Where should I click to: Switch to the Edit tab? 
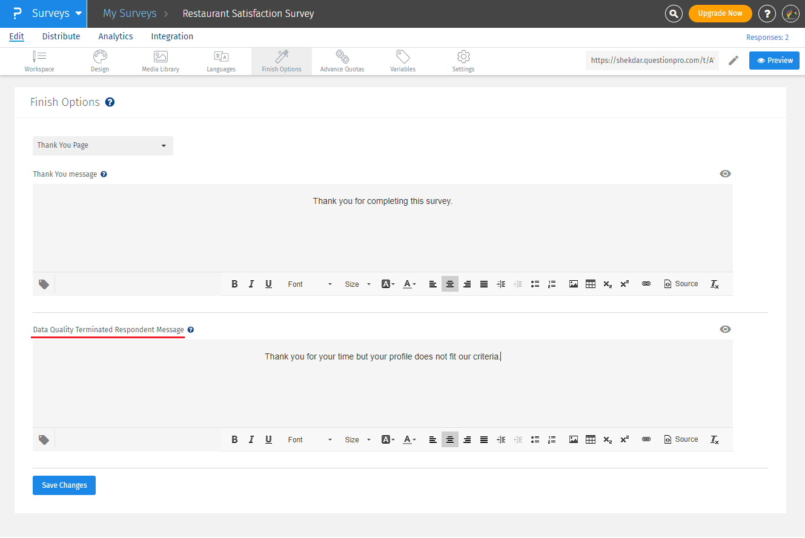coord(16,36)
